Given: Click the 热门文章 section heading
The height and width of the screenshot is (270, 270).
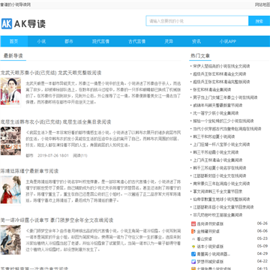Looking at the screenshot, I should click(x=200, y=56).
